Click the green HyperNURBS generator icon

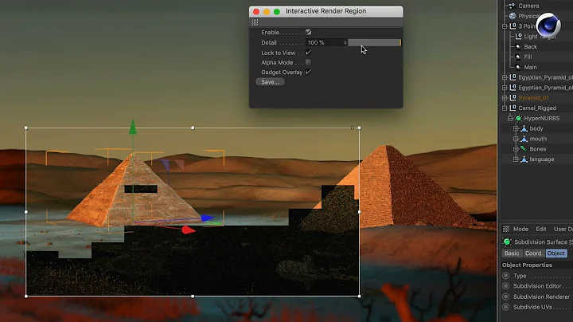[518, 118]
